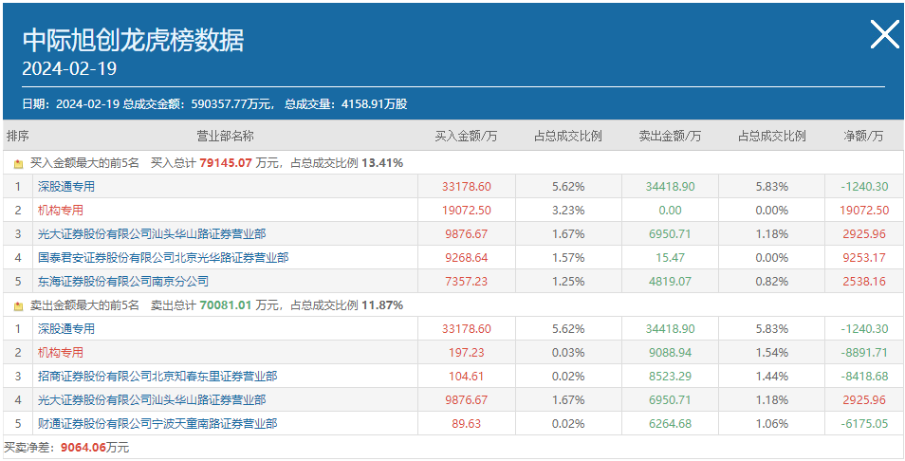905x461 pixels.
Task: Click total volume value 4158.91万股
Action: click(x=374, y=104)
